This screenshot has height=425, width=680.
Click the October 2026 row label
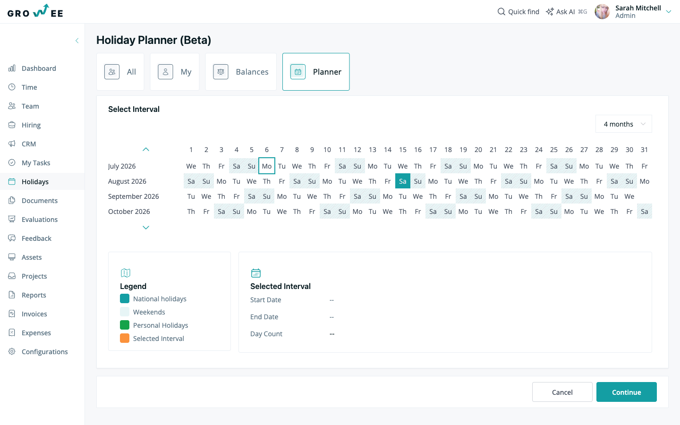[129, 212]
